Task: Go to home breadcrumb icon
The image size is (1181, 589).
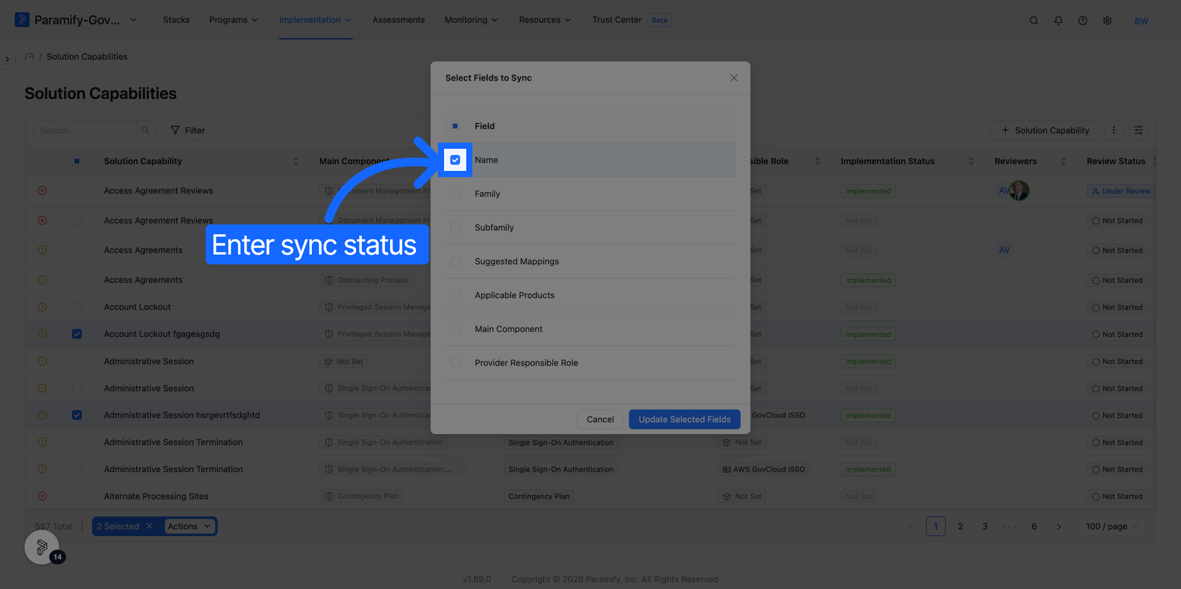Action: [x=30, y=57]
